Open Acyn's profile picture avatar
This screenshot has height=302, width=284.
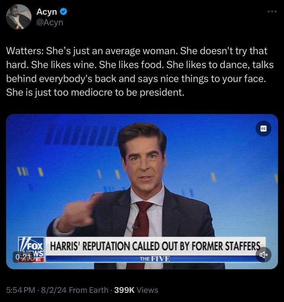19,17
